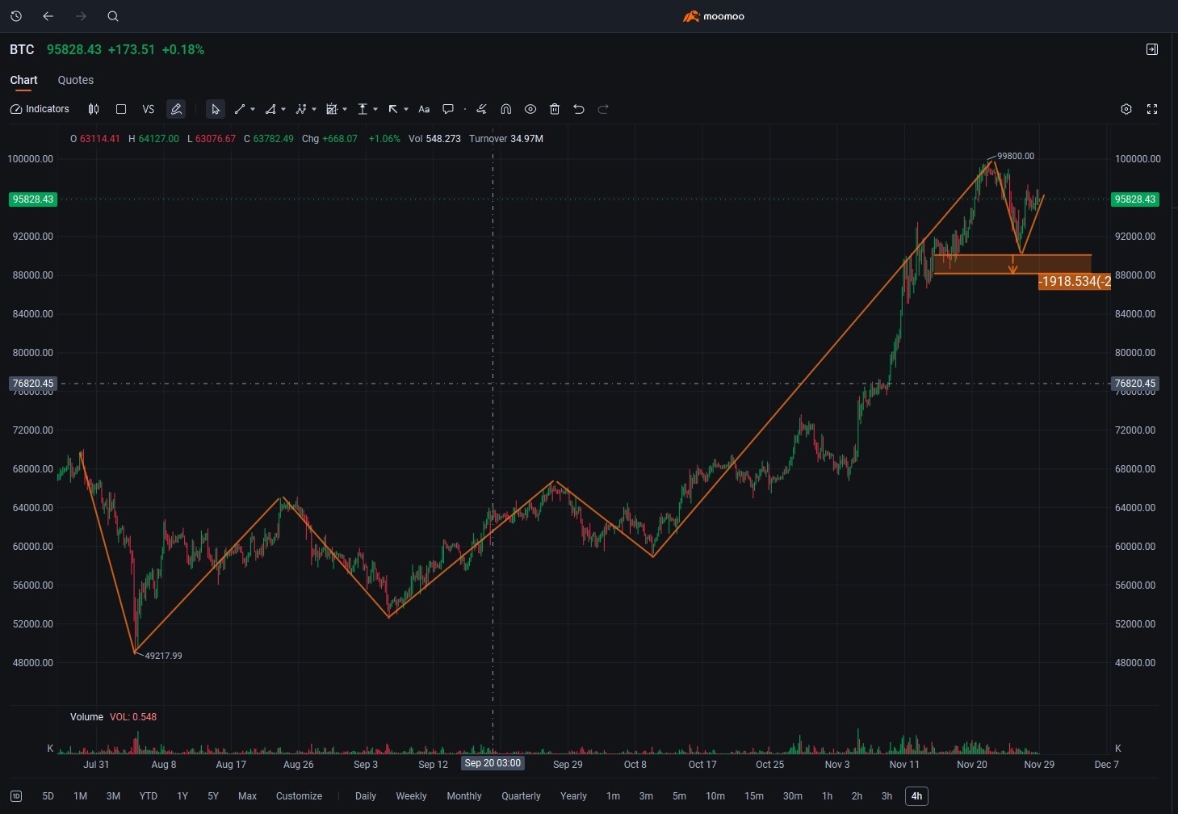
Task: Toggle the drawing tools pencil icon
Action: coord(176,109)
